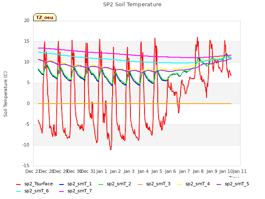This screenshot has width=265, height=199.
Task: Click the sp2_smT_1 legend label
Action: (x=79, y=184)
